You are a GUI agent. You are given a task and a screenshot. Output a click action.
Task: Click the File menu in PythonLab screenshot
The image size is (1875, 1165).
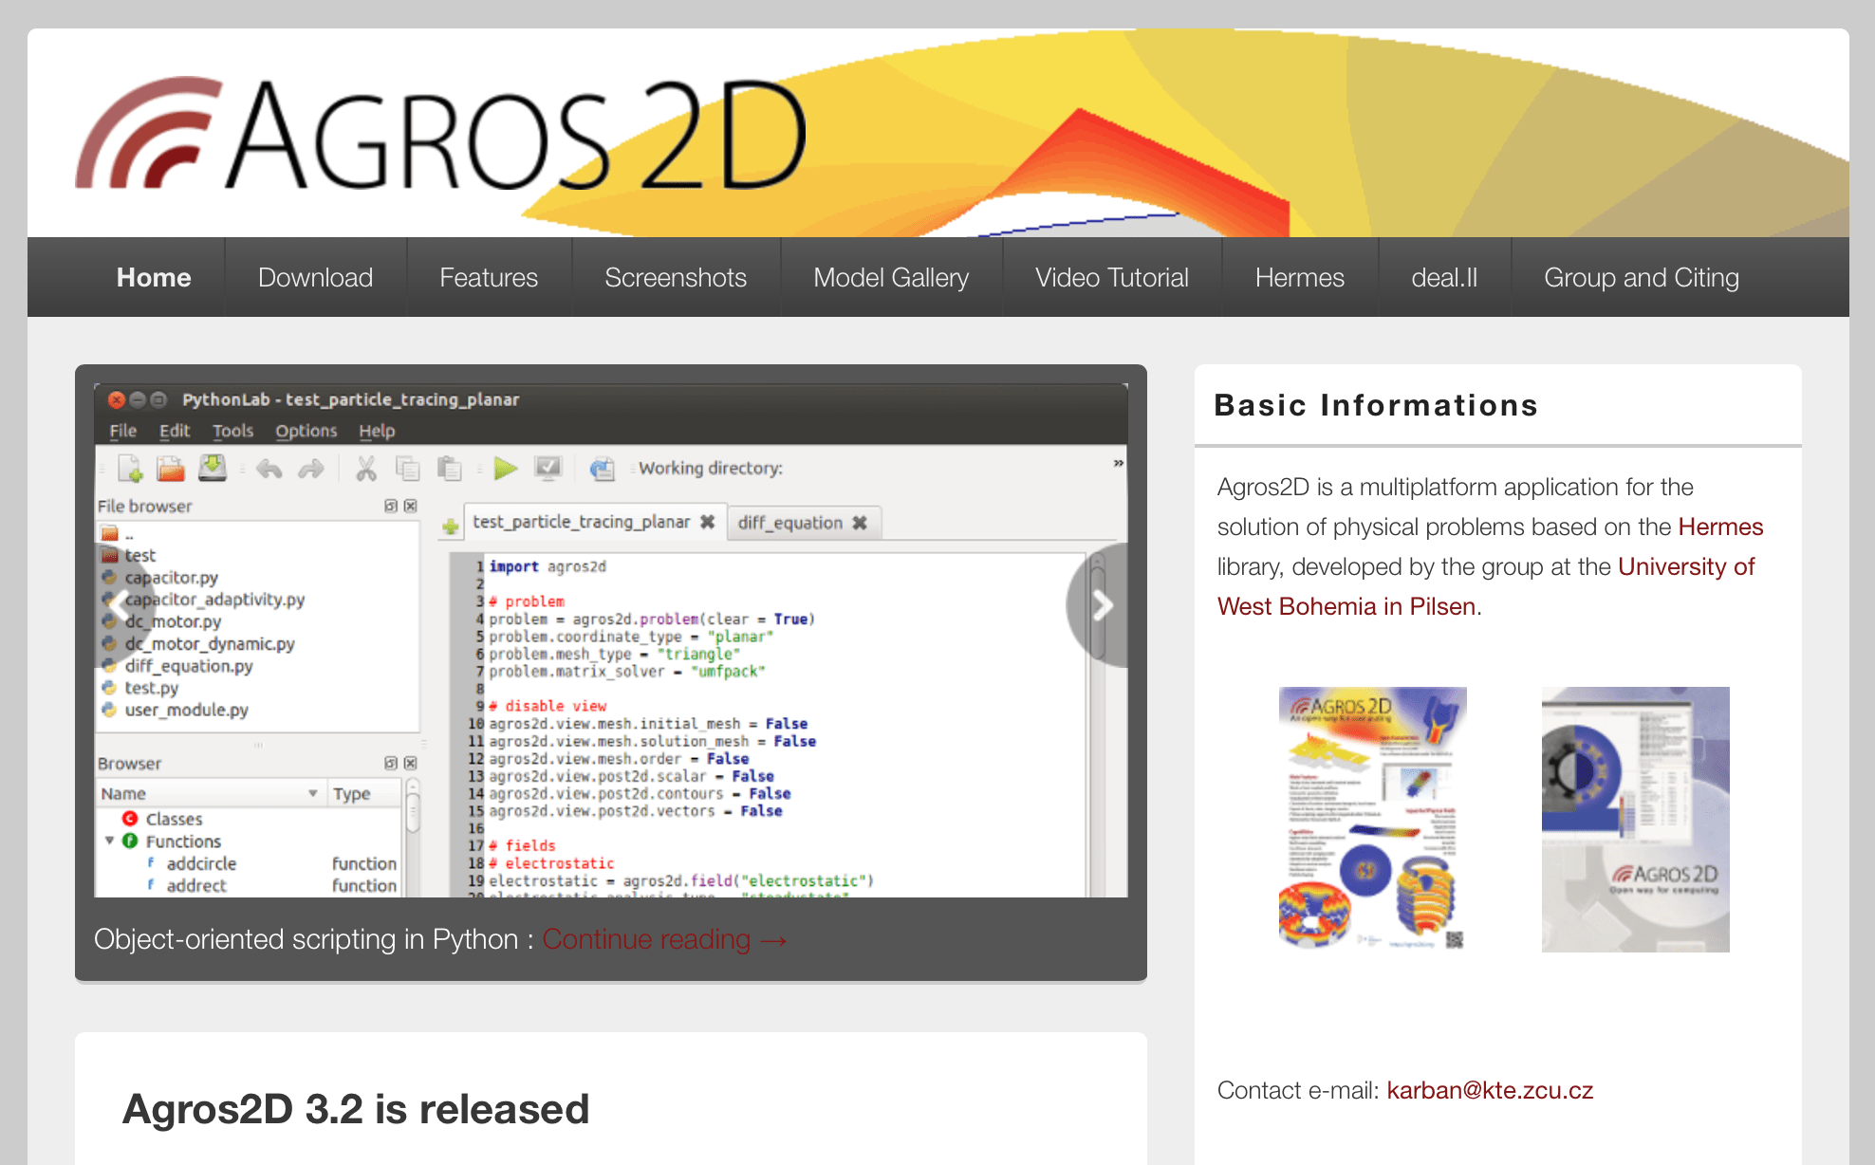(x=122, y=431)
